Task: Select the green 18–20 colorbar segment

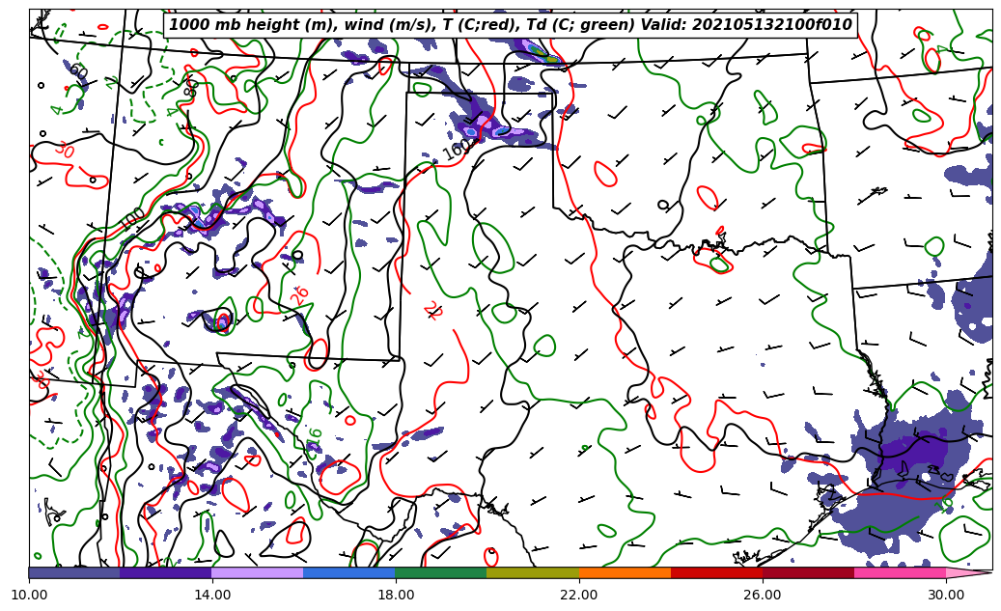Action: (x=441, y=572)
